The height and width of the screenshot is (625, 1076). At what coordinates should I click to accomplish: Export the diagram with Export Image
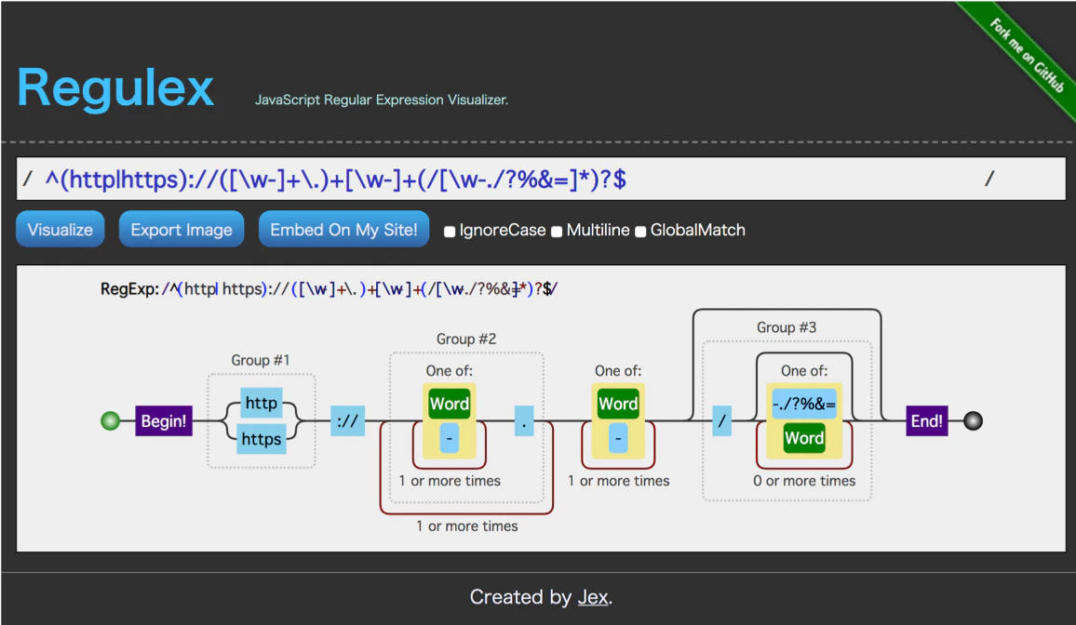(182, 229)
